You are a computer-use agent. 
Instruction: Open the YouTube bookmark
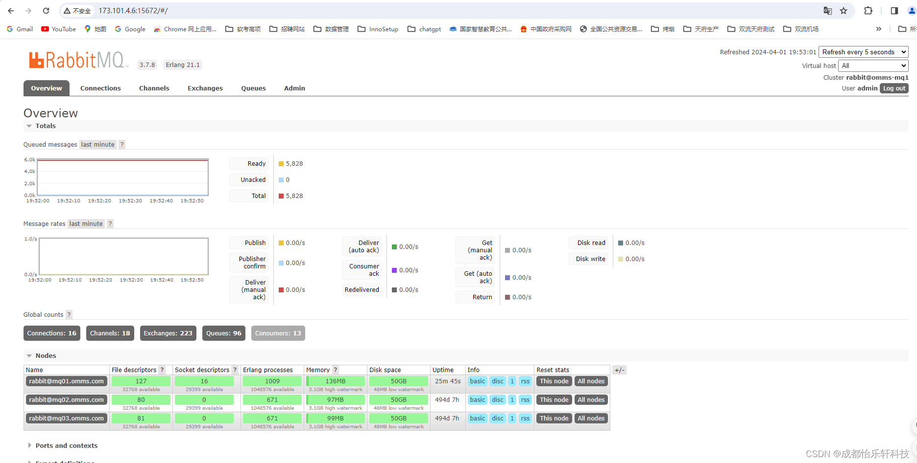tap(59, 29)
